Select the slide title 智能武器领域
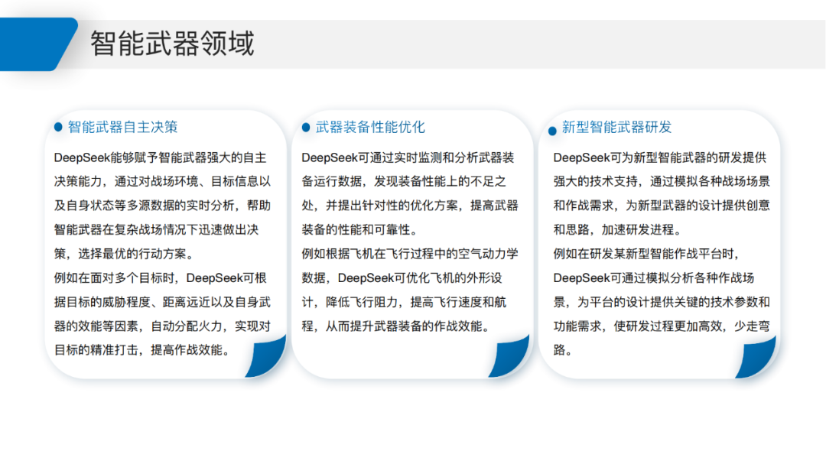This screenshot has height=464, width=826. pos(172,43)
